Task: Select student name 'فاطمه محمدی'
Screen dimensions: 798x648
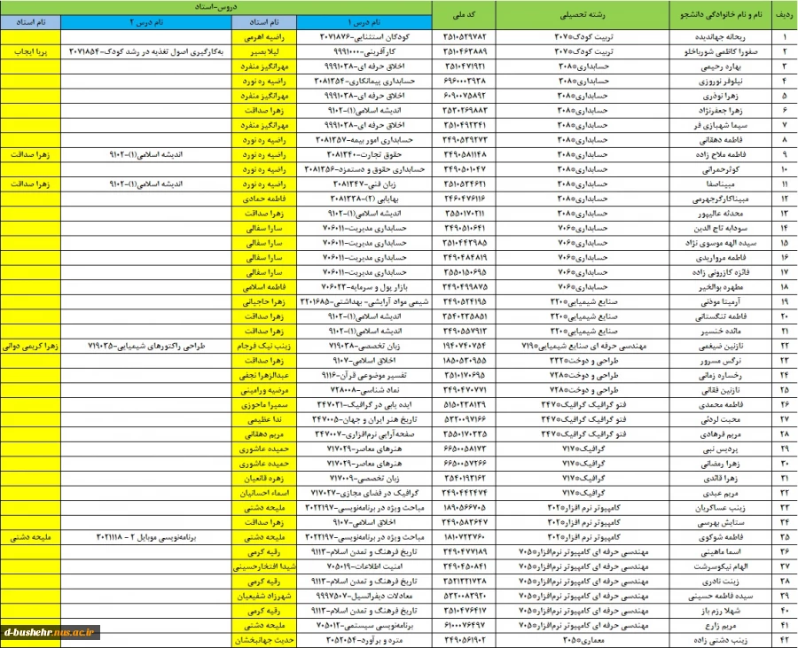Action: coord(721,405)
